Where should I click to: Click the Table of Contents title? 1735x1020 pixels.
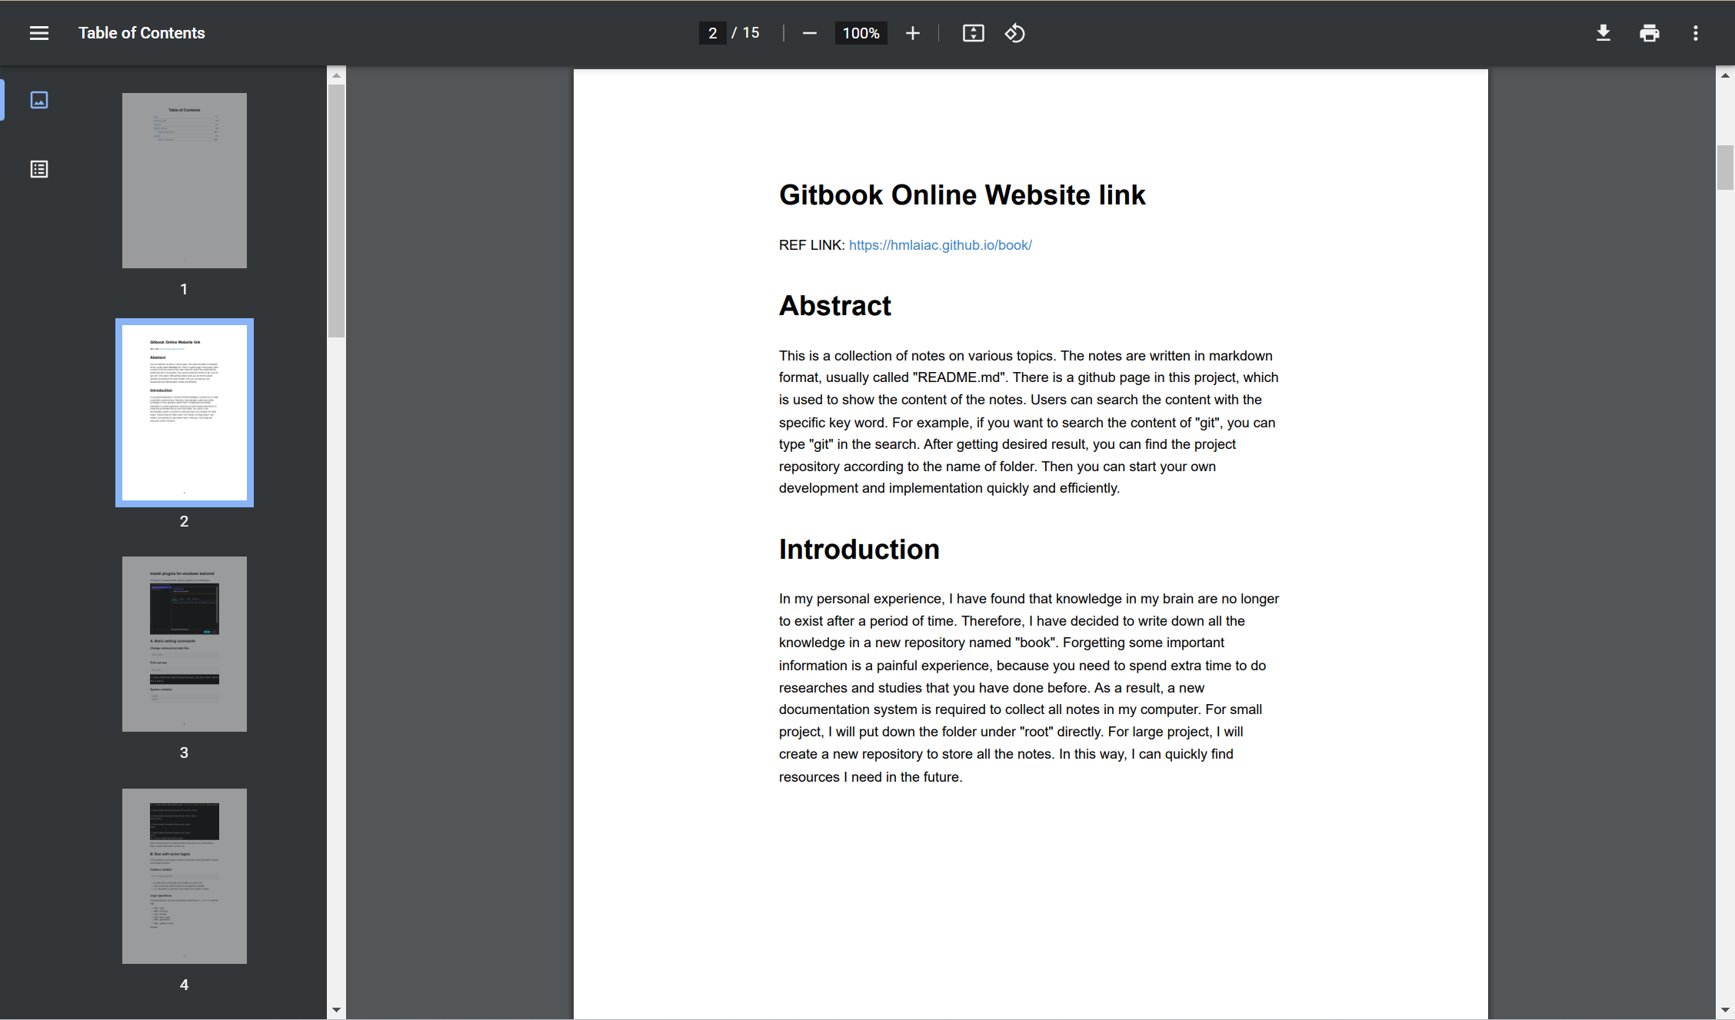142,33
